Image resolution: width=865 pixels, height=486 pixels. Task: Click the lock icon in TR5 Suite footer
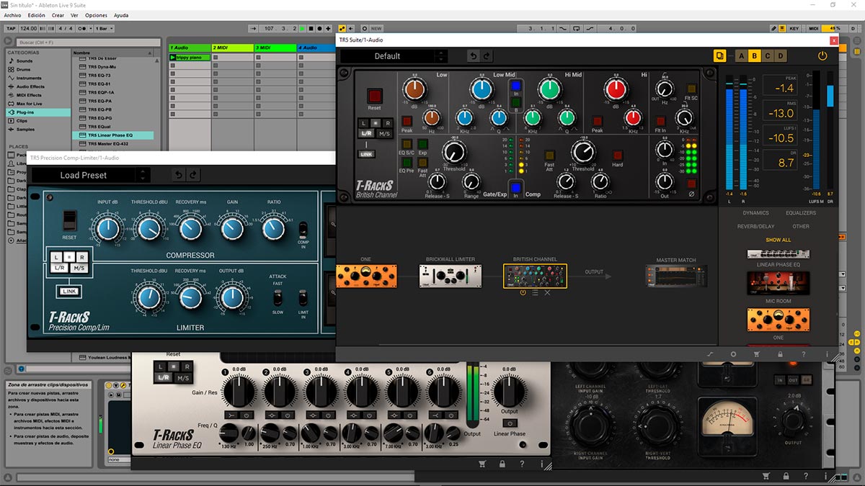tap(780, 354)
